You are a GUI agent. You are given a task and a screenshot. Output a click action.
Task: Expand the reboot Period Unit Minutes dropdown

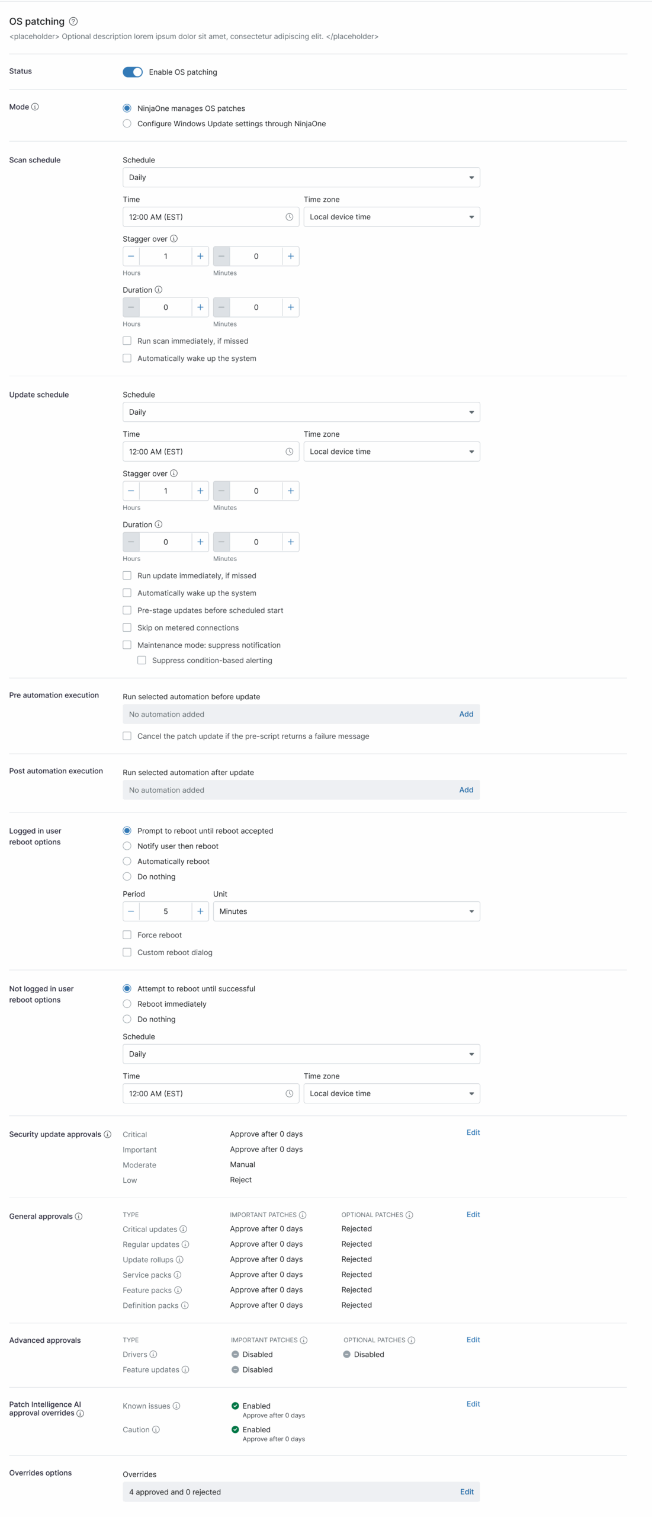[x=346, y=911]
